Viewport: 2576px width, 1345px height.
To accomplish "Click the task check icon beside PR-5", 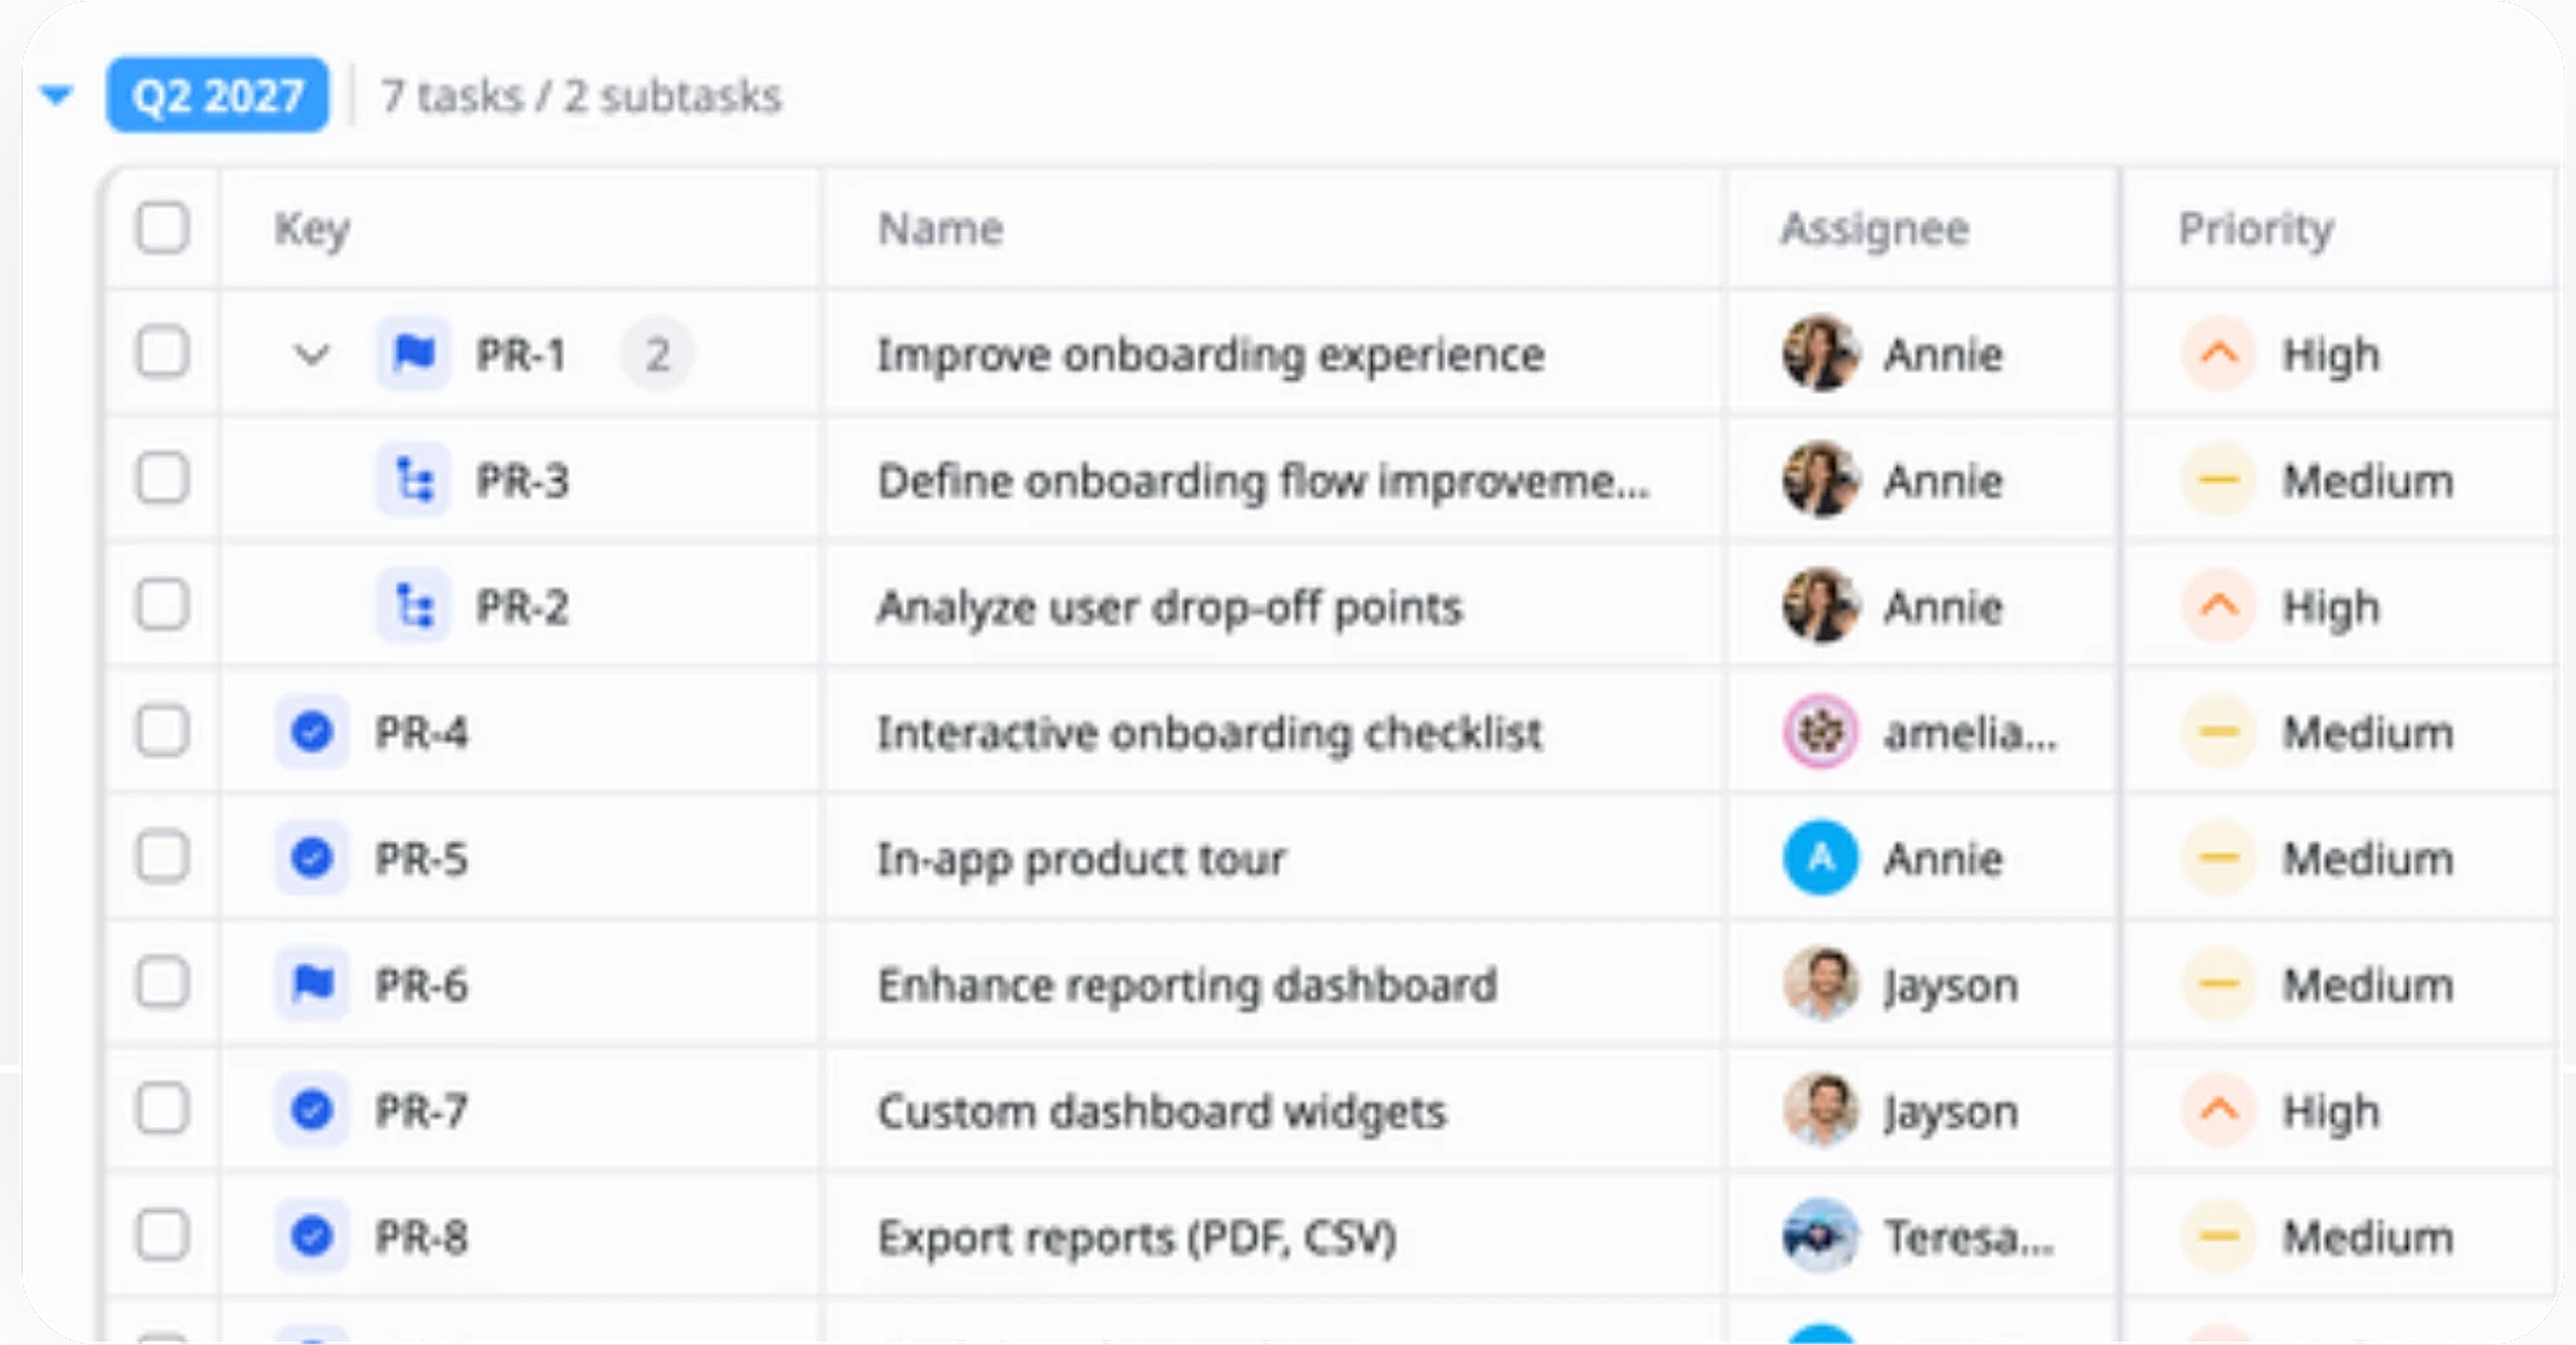I will pos(312,857).
